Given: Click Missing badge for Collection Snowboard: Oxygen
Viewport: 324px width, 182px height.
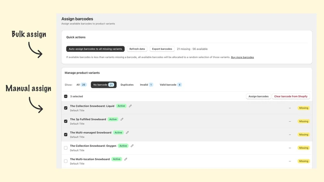Looking at the screenshot, I should click(303, 148).
